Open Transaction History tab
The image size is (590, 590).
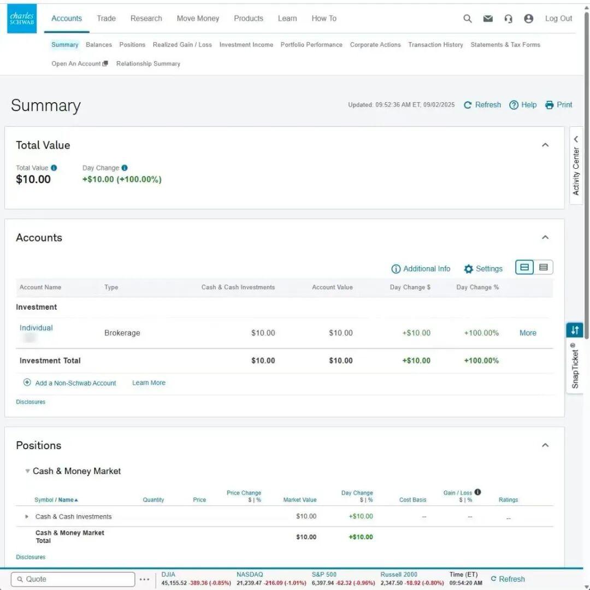pos(435,45)
